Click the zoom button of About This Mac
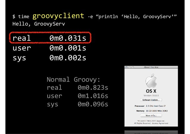 coord(133,67)
